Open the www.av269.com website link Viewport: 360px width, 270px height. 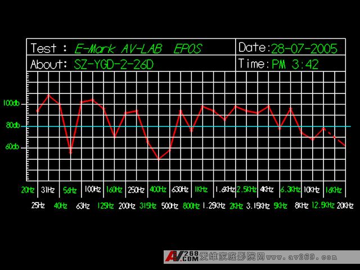pos(301,258)
